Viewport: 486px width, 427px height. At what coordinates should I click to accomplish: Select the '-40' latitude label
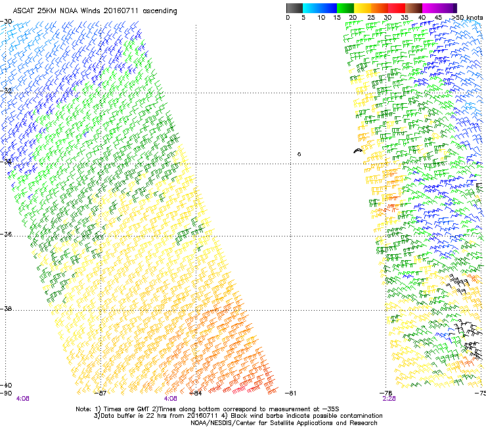pyautogui.click(x=6, y=385)
